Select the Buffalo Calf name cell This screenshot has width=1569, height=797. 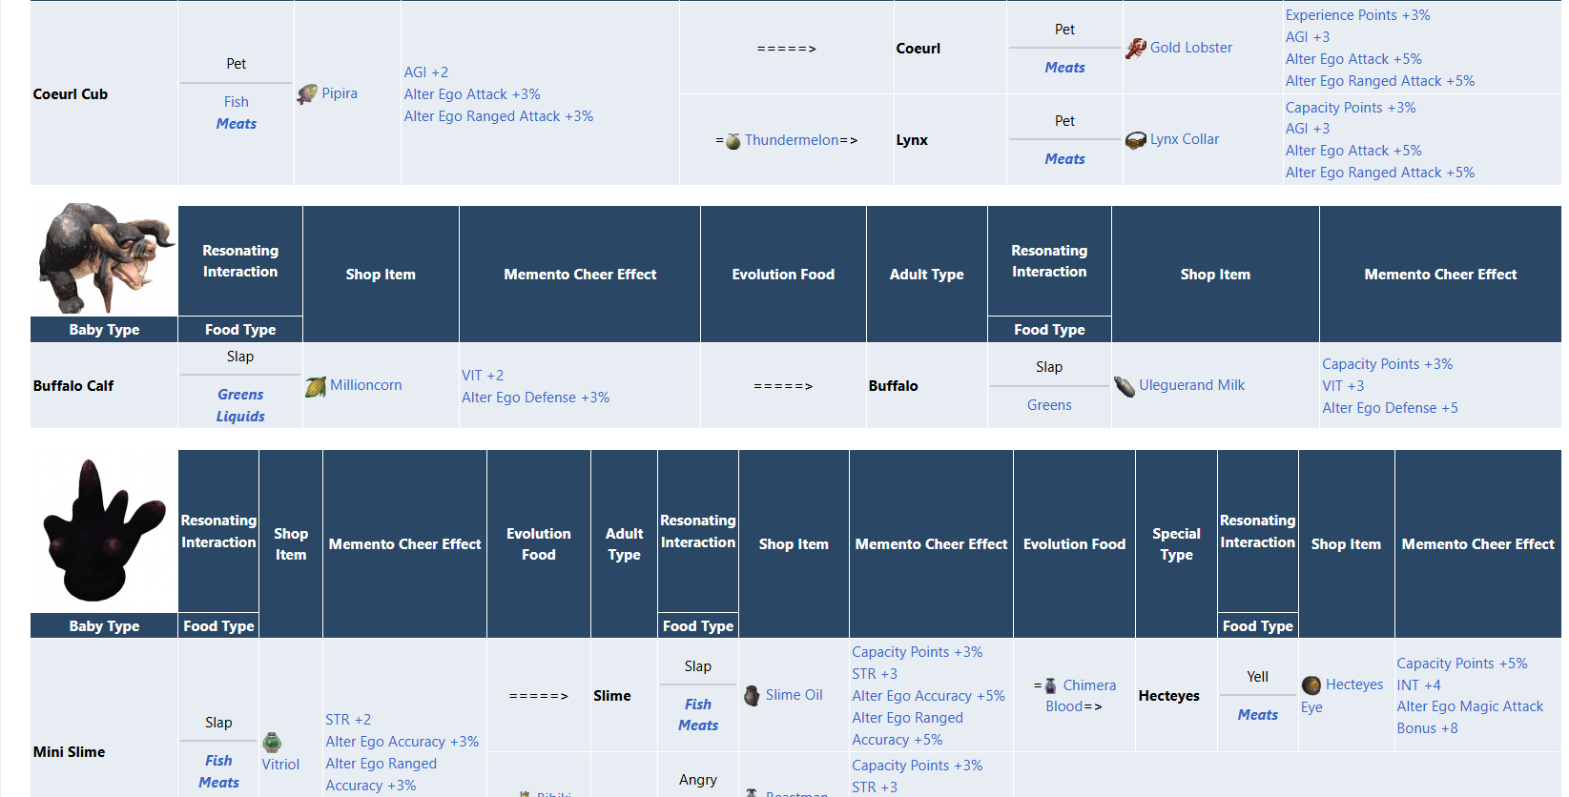104,385
